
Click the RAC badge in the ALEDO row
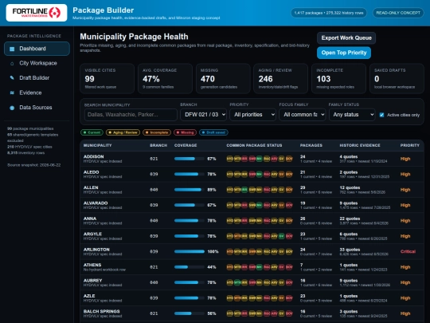(267, 174)
